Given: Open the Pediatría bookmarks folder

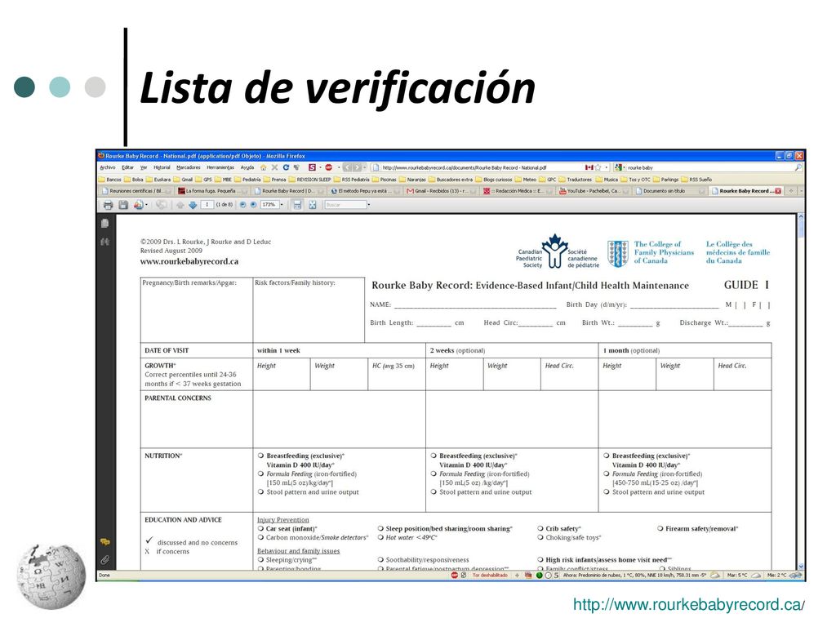Looking at the screenshot, I should coord(248,180).
